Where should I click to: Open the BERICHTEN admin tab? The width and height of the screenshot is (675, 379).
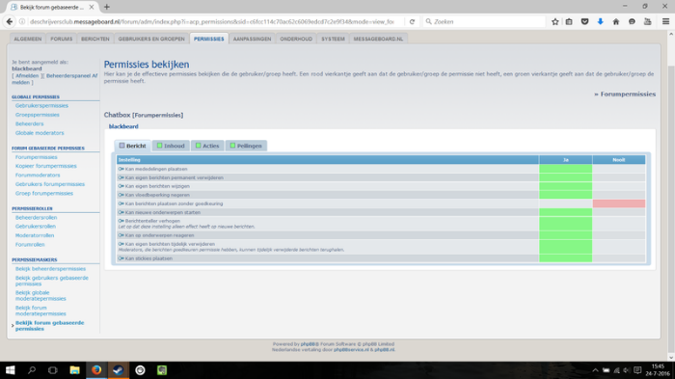[x=95, y=39]
